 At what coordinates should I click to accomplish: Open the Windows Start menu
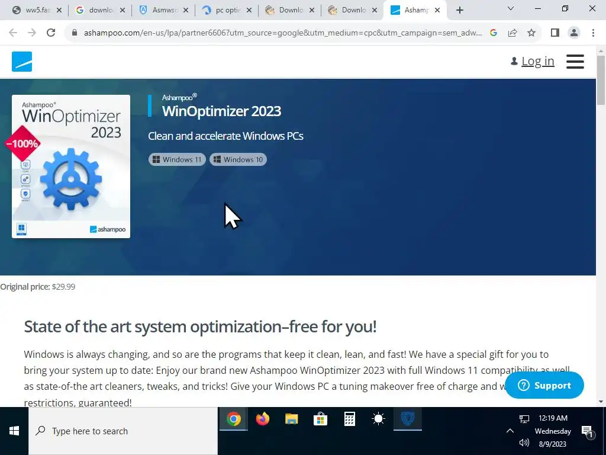coord(14,431)
